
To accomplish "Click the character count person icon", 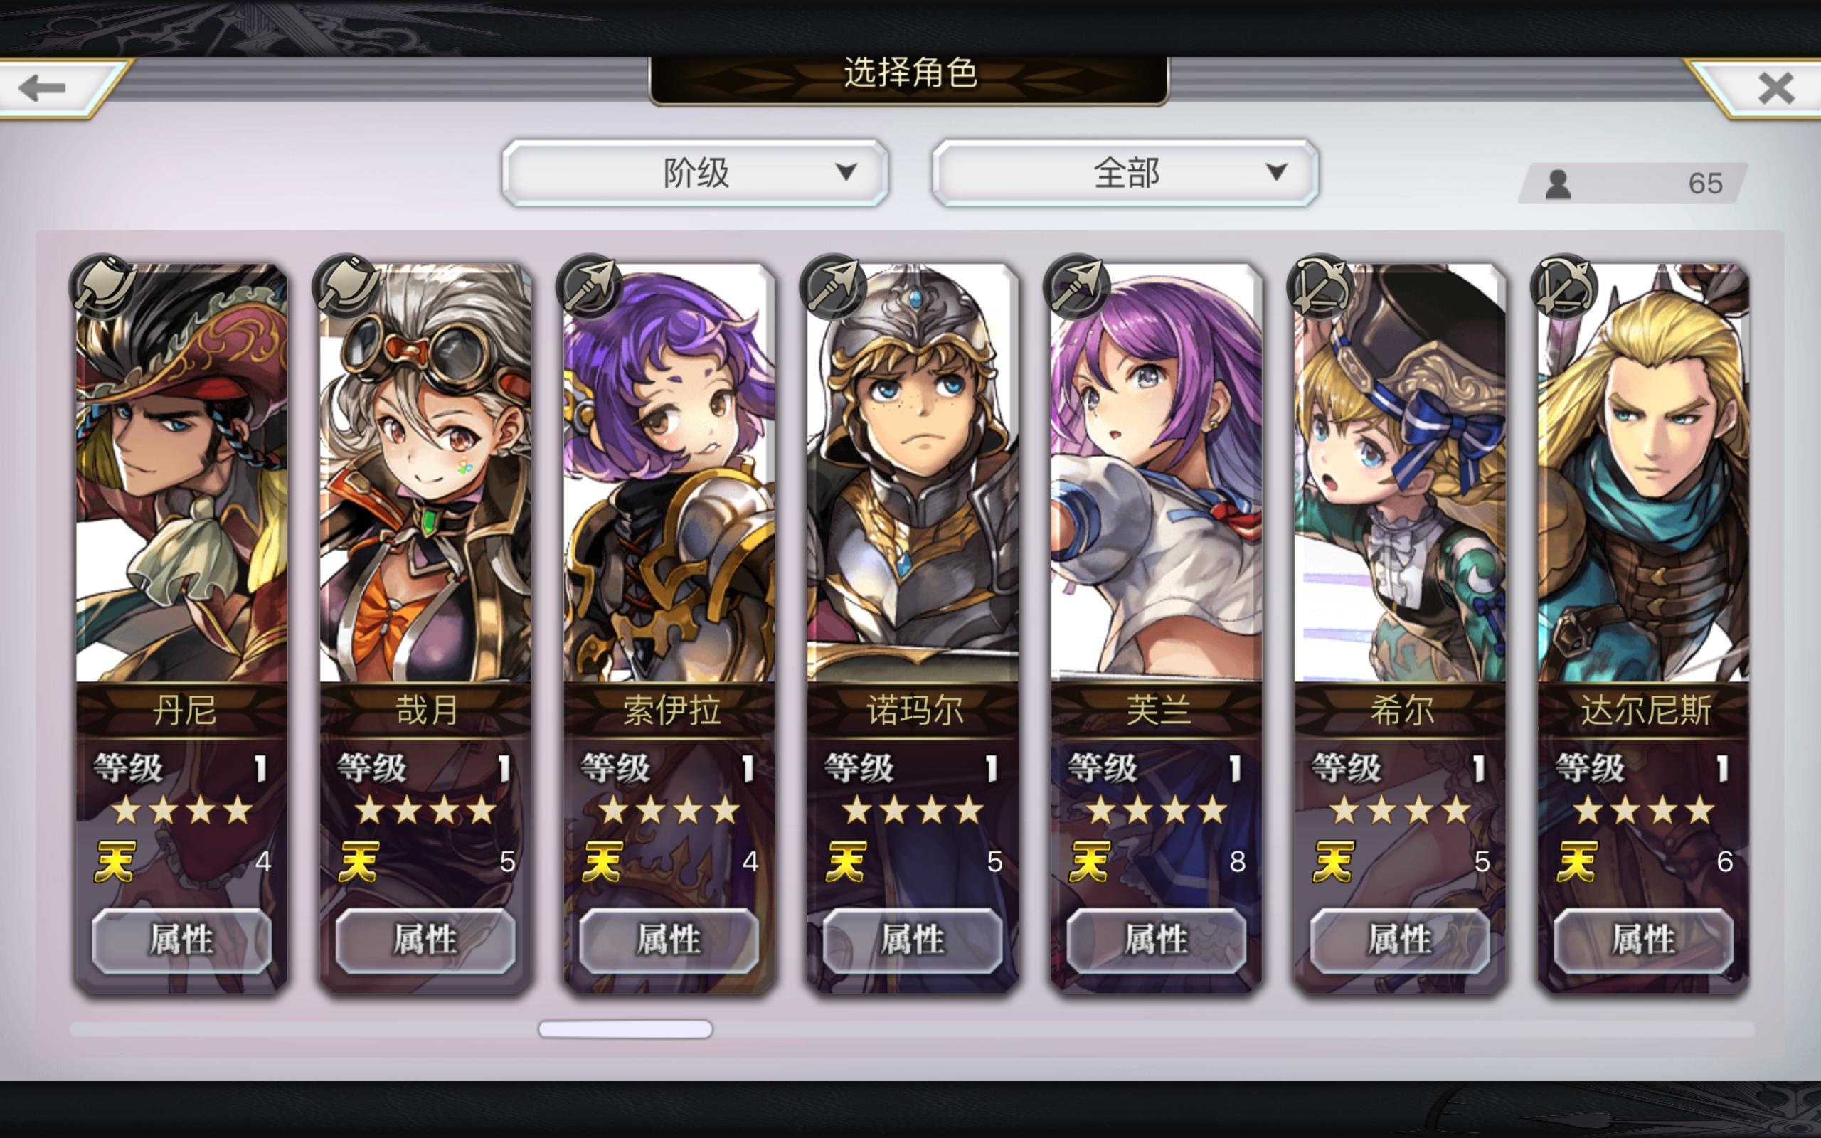I will [1558, 184].
